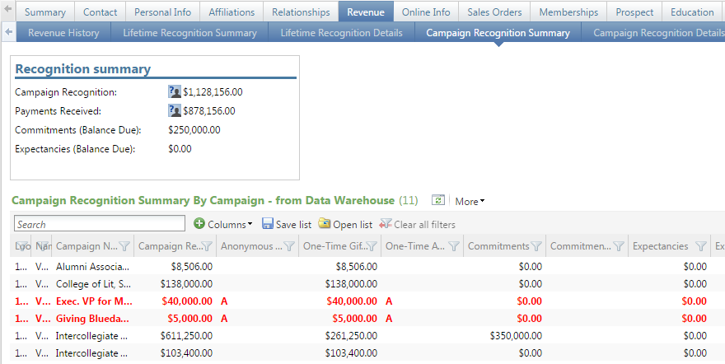Click into the list Search field
Screen dimensions: 725x364
100,224
